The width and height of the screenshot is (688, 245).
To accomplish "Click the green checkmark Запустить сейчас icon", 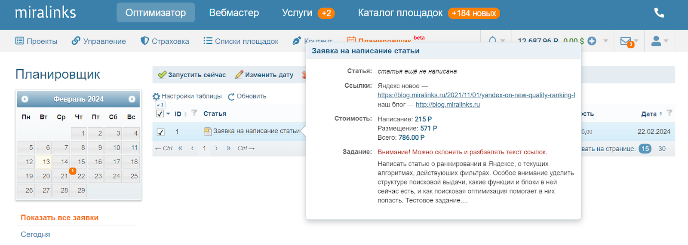I will 162,75.
